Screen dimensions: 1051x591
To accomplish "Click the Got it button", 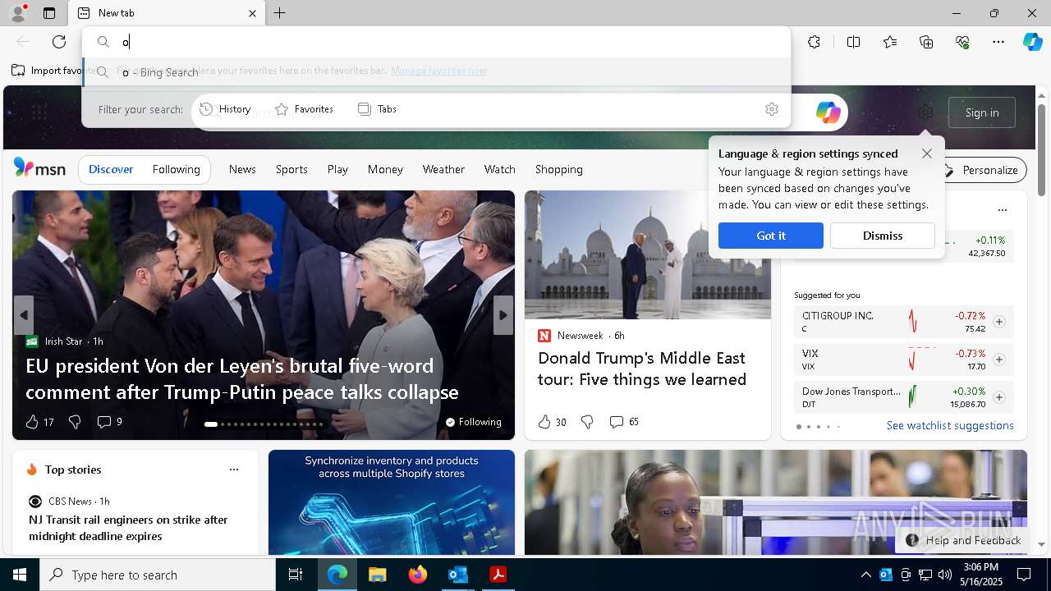I will click(771, 236).
